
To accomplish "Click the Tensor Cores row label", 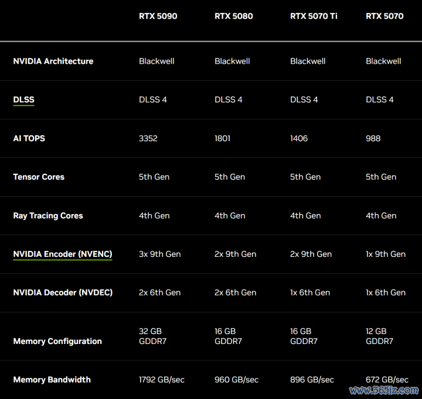I will [x=39, y=177].
